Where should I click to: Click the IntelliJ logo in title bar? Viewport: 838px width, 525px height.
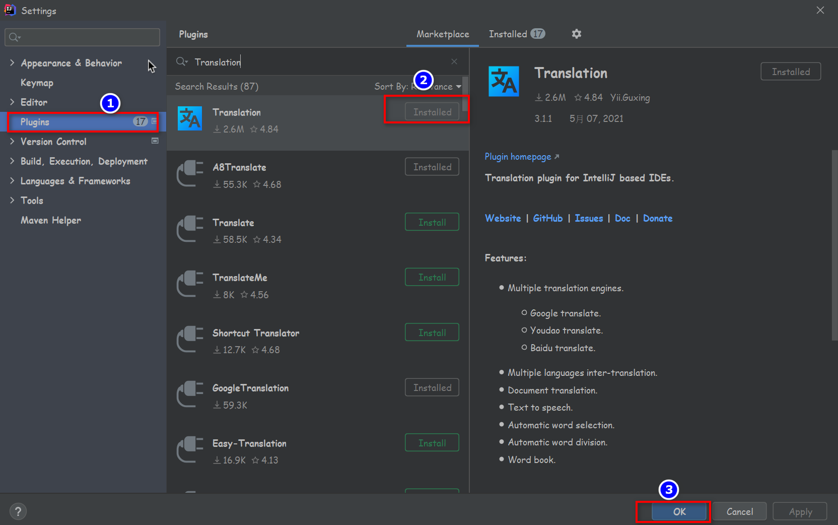10,10
